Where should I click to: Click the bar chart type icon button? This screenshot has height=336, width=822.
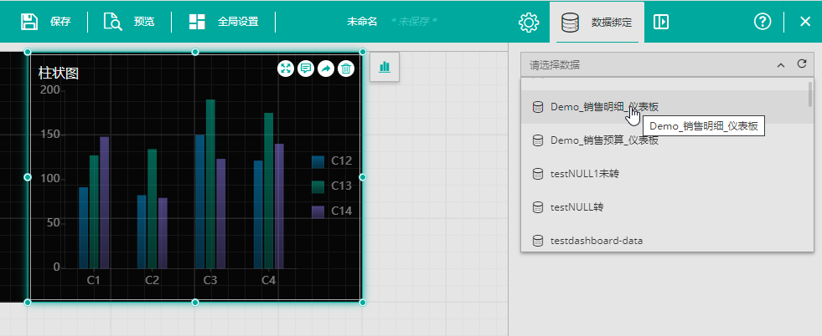tap(385, 66)
